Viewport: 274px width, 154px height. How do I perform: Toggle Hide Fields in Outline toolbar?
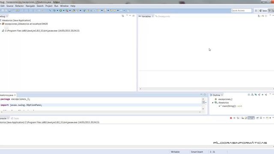pos(256,95)
